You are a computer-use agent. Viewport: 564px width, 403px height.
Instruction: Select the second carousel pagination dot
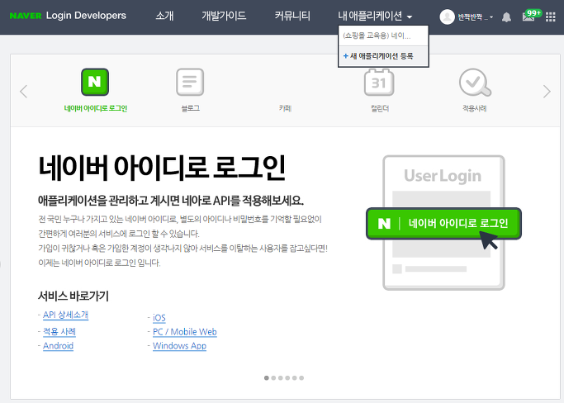pos(273,378)
